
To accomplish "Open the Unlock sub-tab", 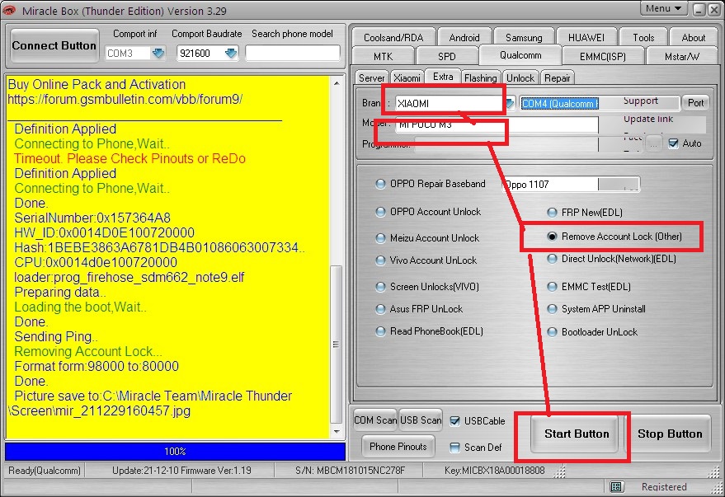I will point(520,77).
